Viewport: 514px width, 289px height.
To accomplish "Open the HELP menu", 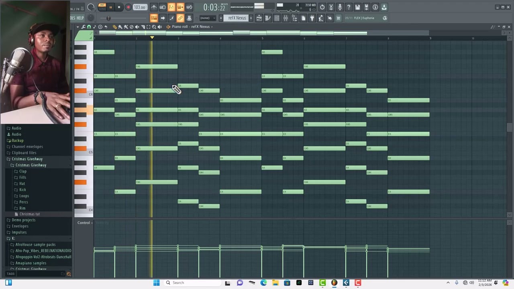I will coord(80,18).
